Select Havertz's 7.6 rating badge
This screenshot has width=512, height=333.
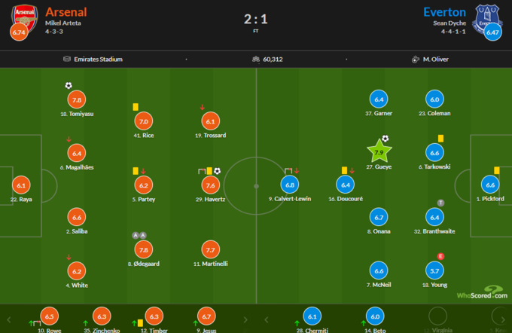click(x=210, y=185)
